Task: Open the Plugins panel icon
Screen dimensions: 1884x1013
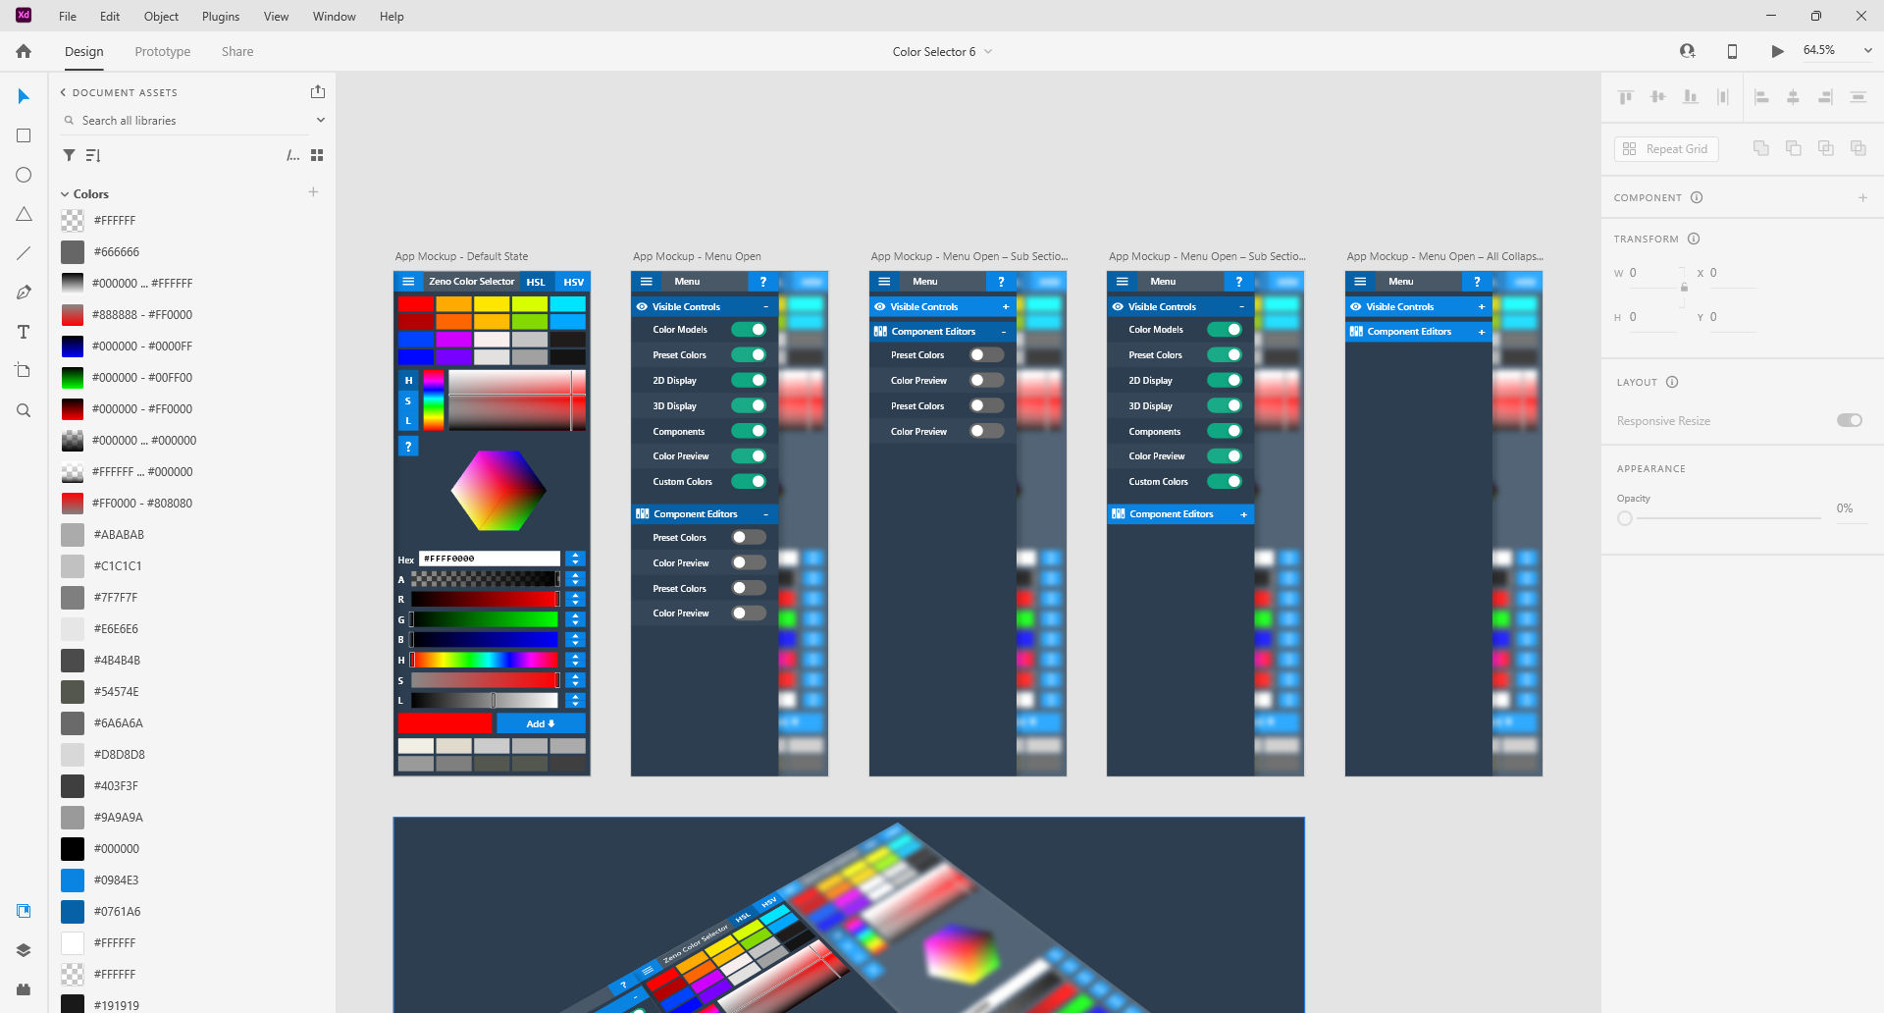Action: tap(24, 989)
